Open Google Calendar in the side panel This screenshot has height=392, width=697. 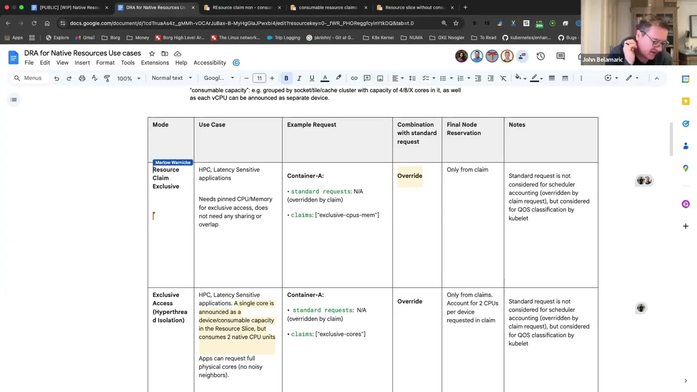[x=686, y=79]
